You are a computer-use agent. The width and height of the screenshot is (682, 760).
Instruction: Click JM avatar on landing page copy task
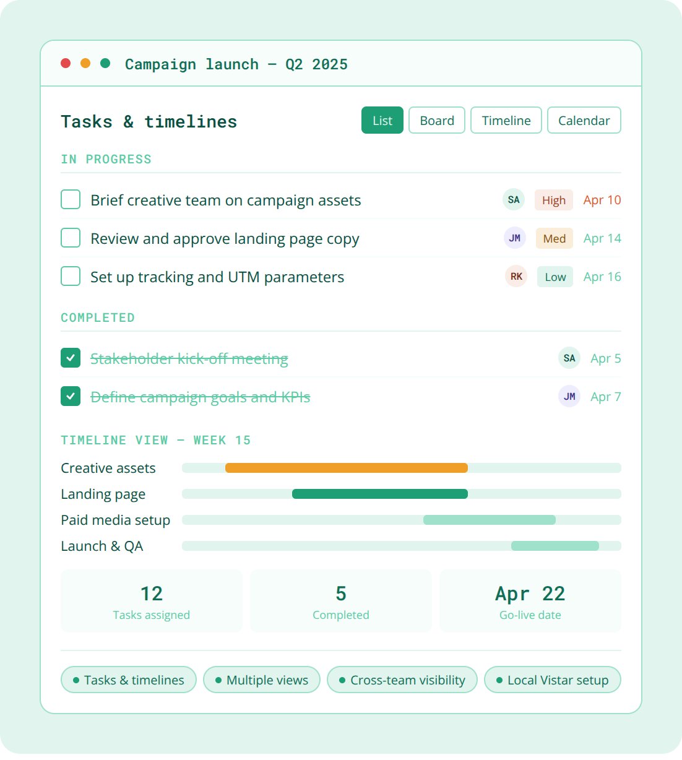pos(514,238)
